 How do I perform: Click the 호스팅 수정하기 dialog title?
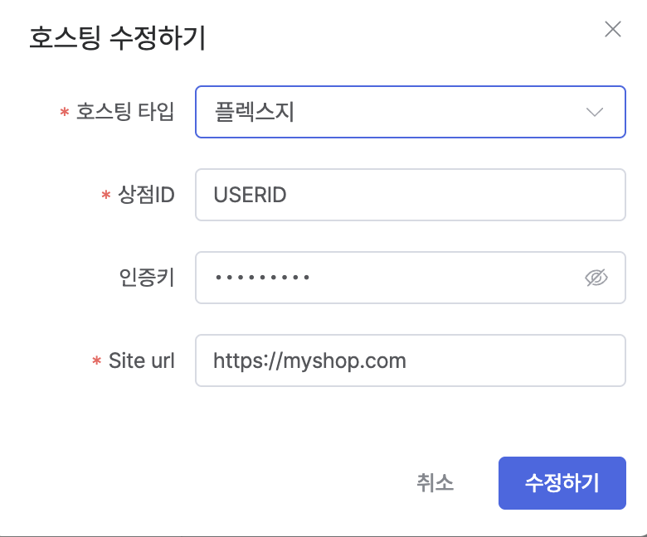118,39
